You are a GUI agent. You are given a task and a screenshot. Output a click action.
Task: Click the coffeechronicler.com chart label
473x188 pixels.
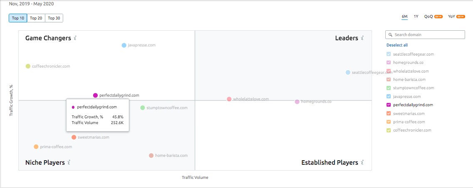click(51, 66)
